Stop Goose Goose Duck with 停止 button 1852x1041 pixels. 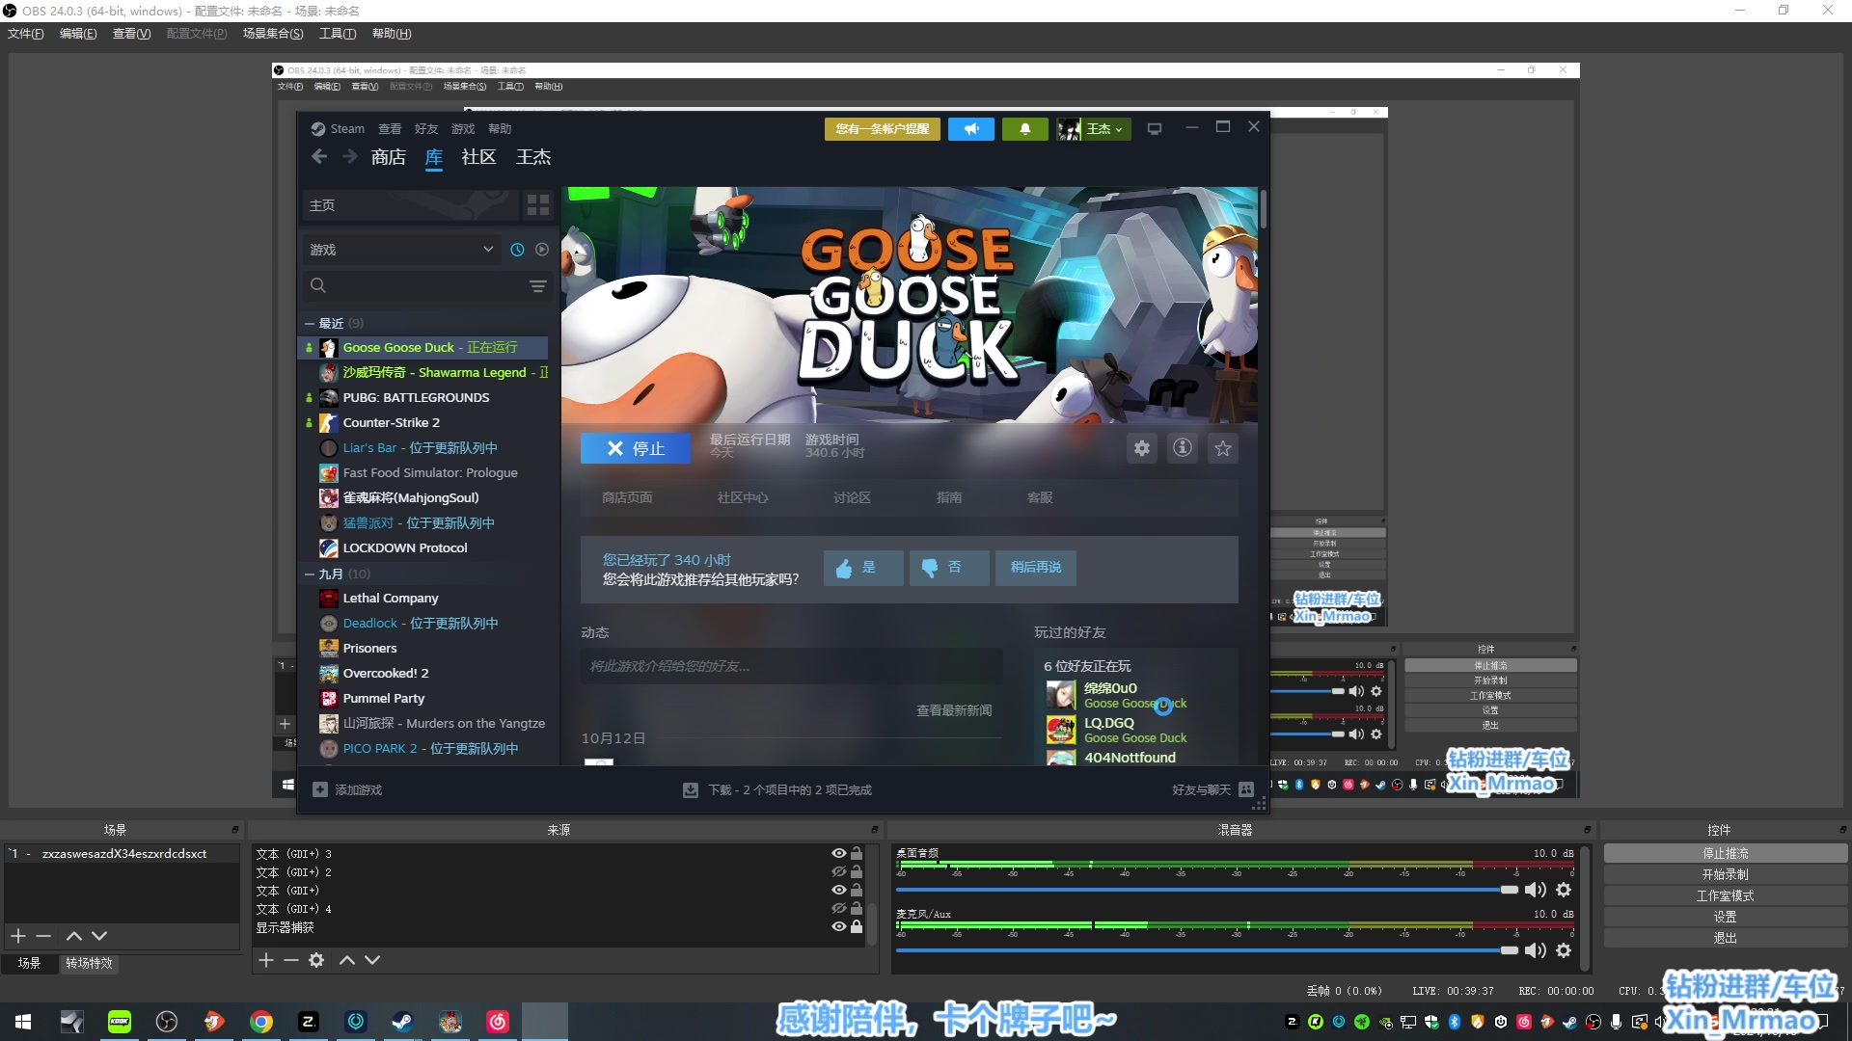click(x=636, y=448)
